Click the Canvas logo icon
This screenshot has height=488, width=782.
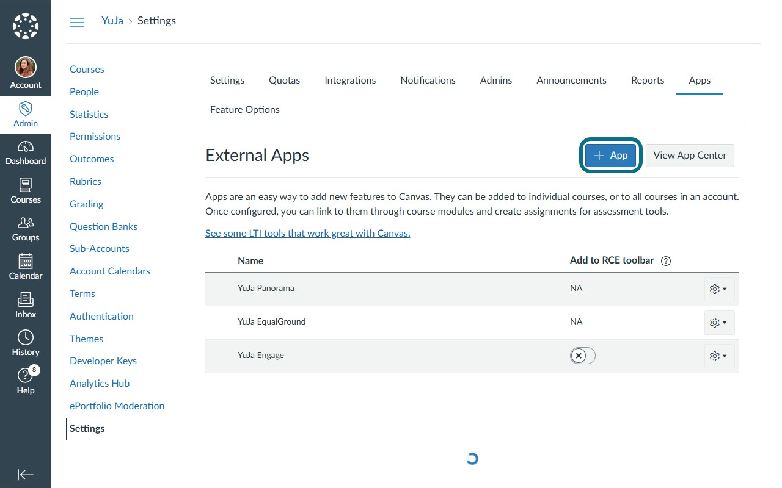click(x=26, y=26)
